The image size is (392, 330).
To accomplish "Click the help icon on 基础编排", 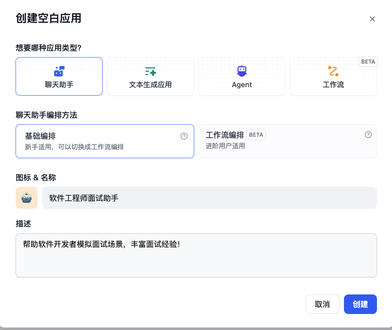I will pyautogui.click(x=184, y=136).
